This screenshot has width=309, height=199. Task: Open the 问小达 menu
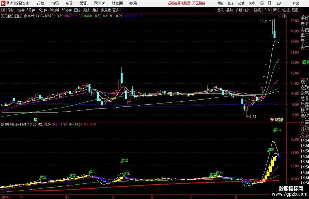(x=99, y=3)
